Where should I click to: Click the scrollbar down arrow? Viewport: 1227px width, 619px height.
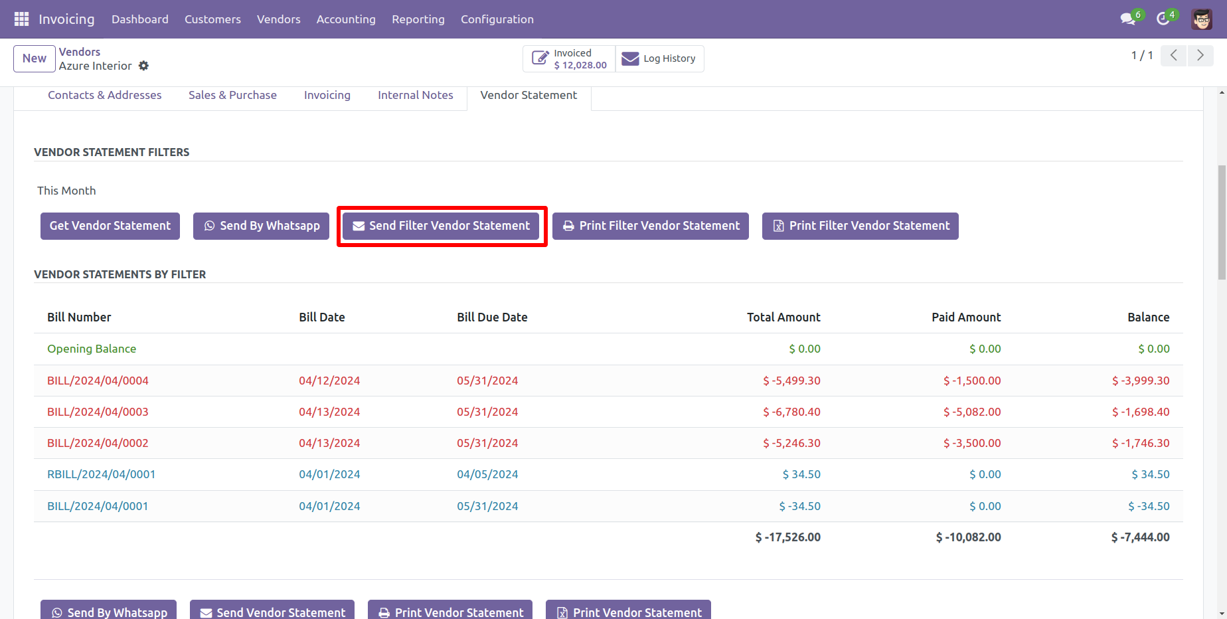[x=1222, y=614]
